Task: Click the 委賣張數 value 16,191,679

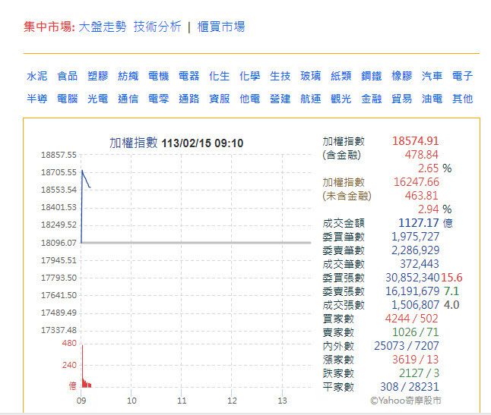Action: [x=413, y=291]
